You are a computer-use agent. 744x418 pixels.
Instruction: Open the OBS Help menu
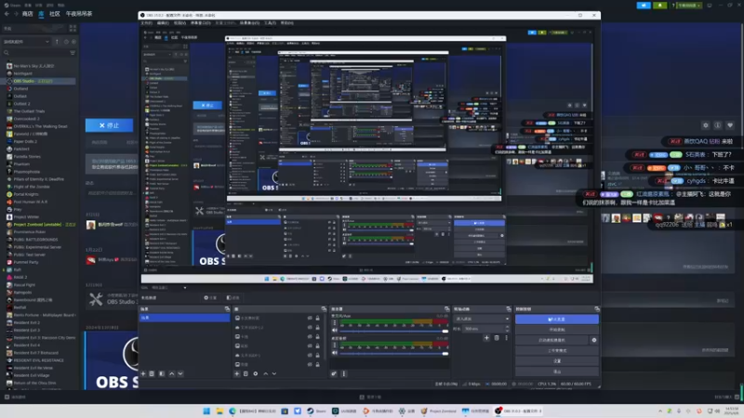point(287,22)
